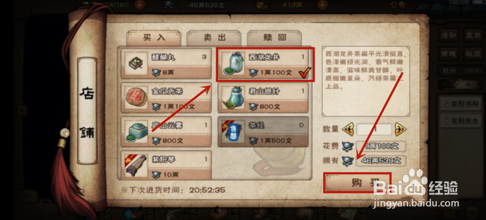Screen dimensions: 486x220
Task: Toggle the checkmark on 西湖龙井 entry
Action: tap(304, 73)
